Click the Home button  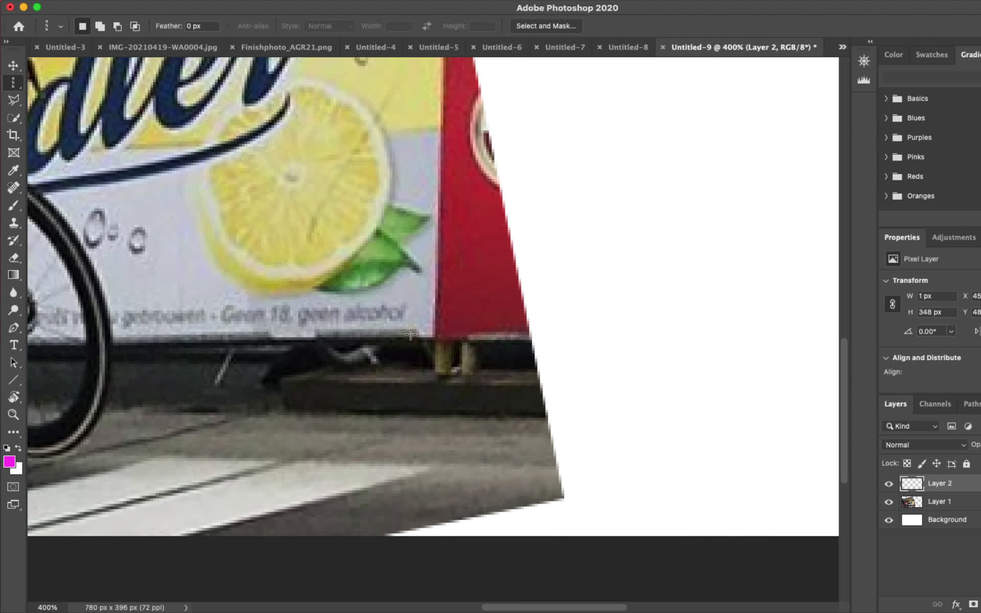tap(19, 26)
